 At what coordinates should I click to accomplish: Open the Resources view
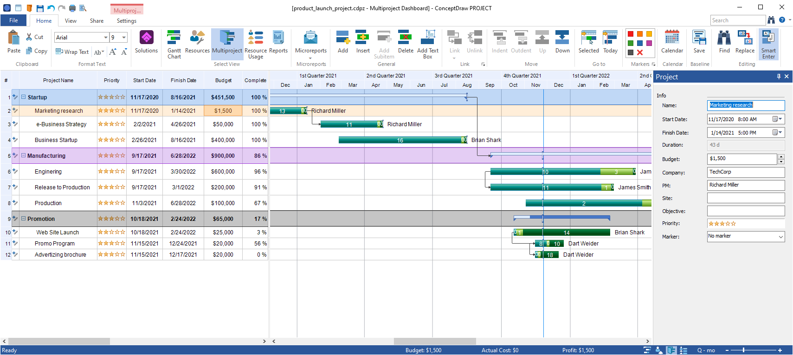(197, 42)
